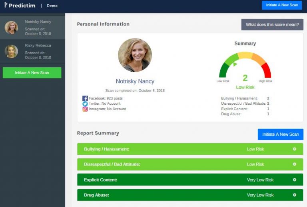
Task: Click Initiate A New Scan beside Report Summary
Action: [281, 134]
